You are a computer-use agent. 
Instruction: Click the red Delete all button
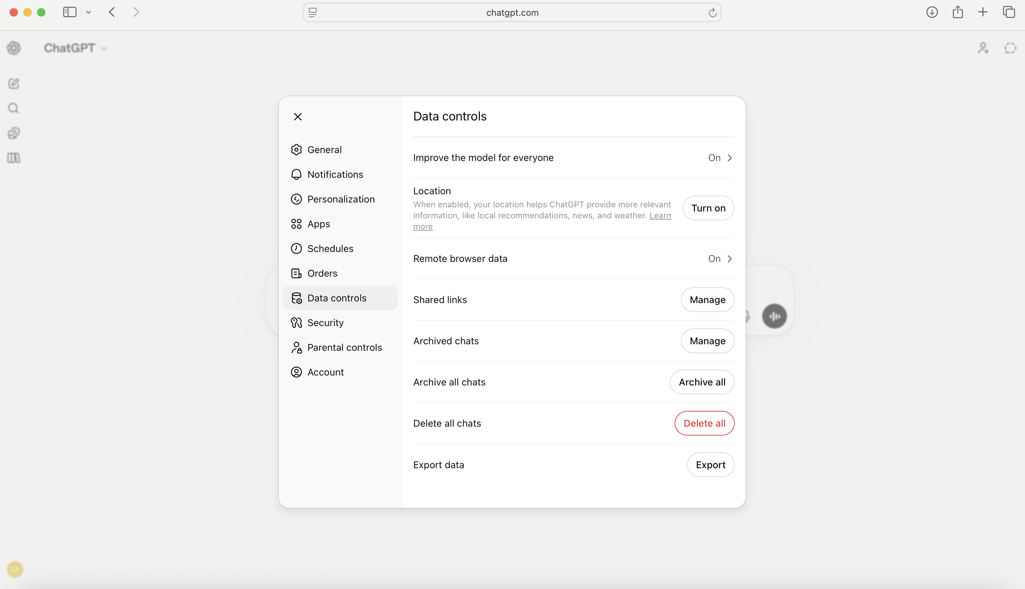(705, 423)
